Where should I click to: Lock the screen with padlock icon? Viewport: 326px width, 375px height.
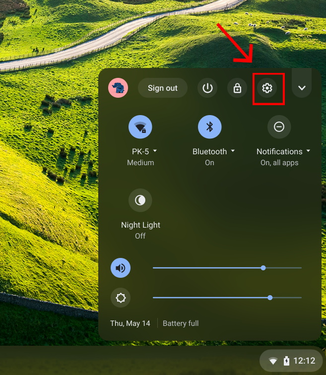237,88
